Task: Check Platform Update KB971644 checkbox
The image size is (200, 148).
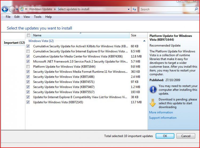Action: click(28, 67)
